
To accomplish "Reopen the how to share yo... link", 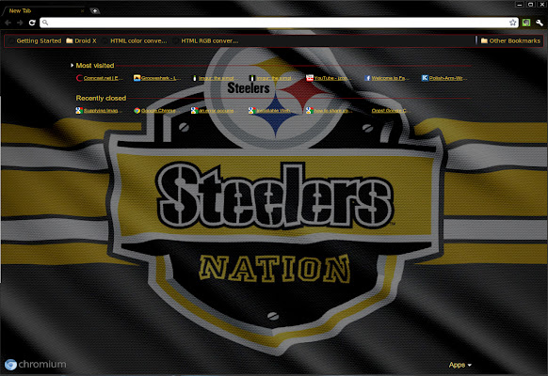I will (332, 111).
